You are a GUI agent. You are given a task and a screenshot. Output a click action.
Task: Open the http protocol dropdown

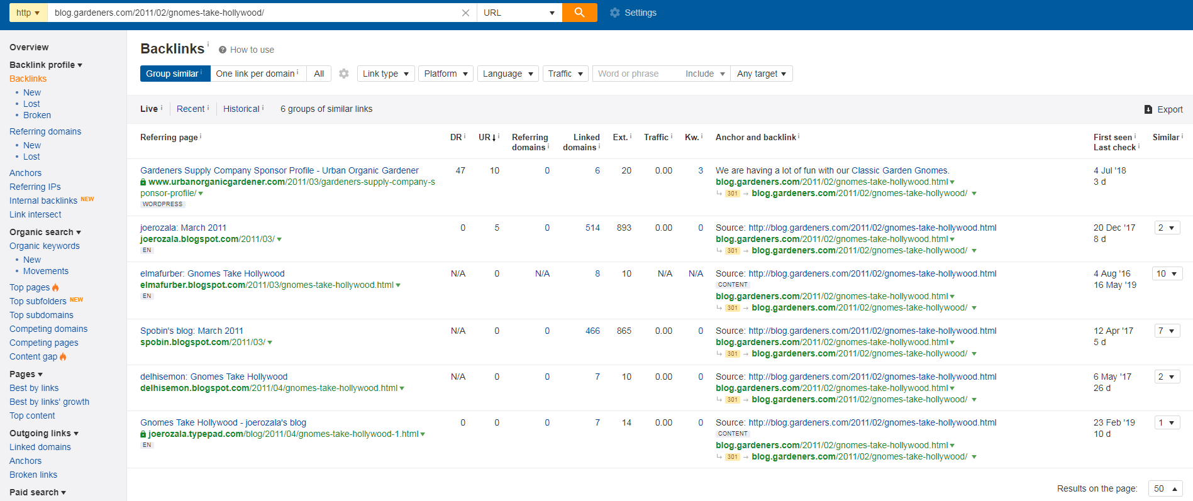pos(28,13)
